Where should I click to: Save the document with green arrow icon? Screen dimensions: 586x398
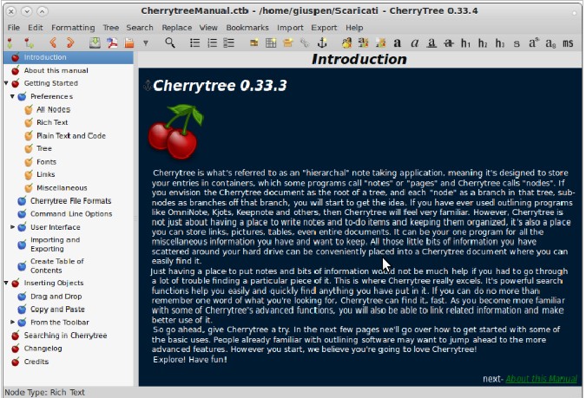(95, 43)
